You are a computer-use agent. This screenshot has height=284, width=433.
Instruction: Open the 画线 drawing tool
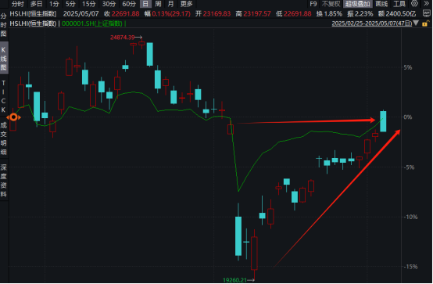click(381, 4)
